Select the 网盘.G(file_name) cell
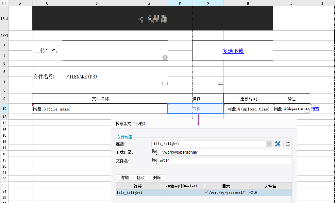 click(100, 109)
